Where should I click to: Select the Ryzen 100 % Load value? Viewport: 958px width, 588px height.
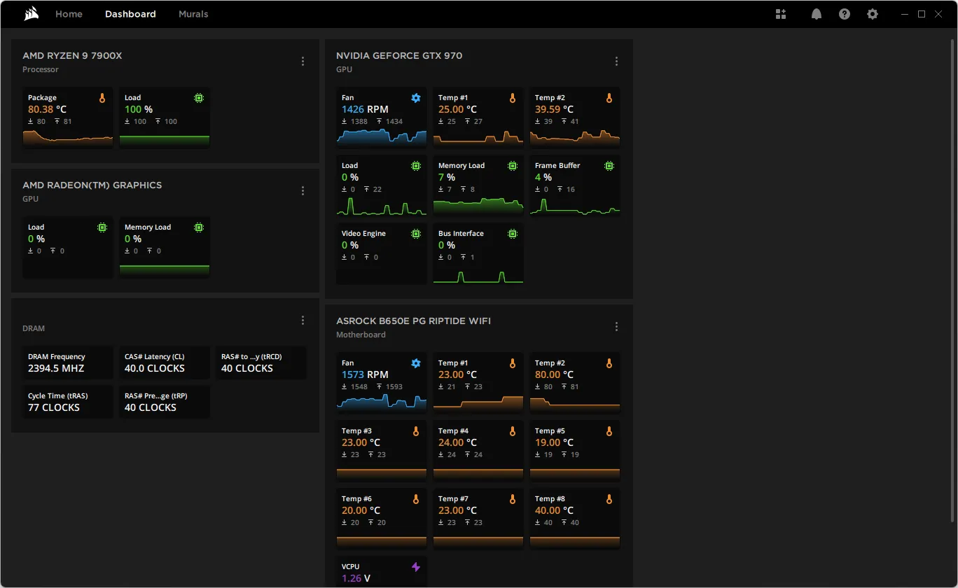(139, 109)
